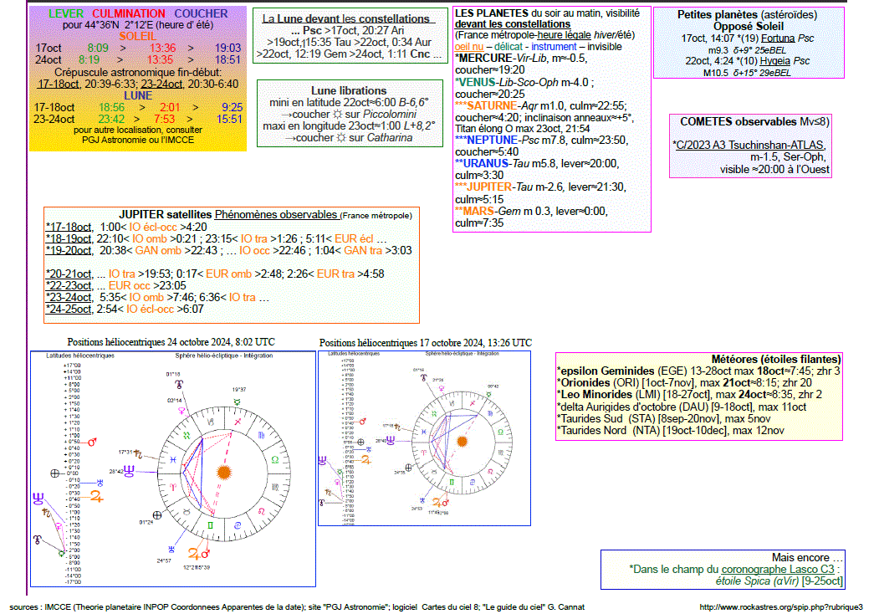This screenshot has width=874, height=614.
Task: Click the "EUR tra" event label
Action: (335, 274)
